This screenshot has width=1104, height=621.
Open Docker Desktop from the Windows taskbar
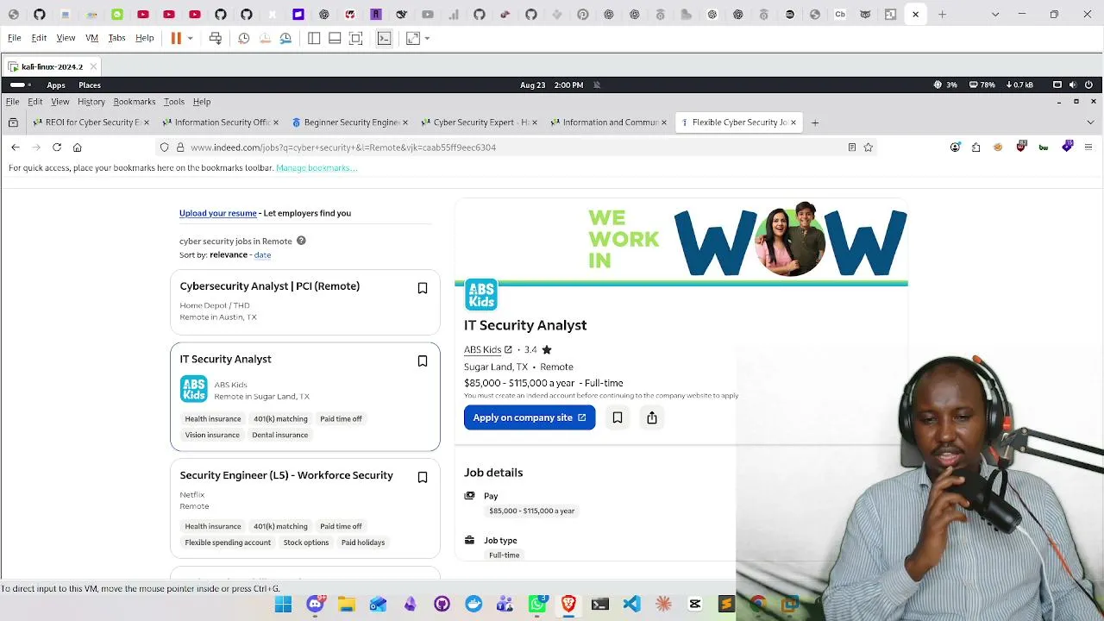pyautogui.click(x=474, y=605)
